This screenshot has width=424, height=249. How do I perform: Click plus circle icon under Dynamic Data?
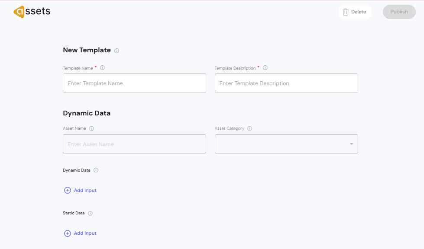tap(68, 190)
